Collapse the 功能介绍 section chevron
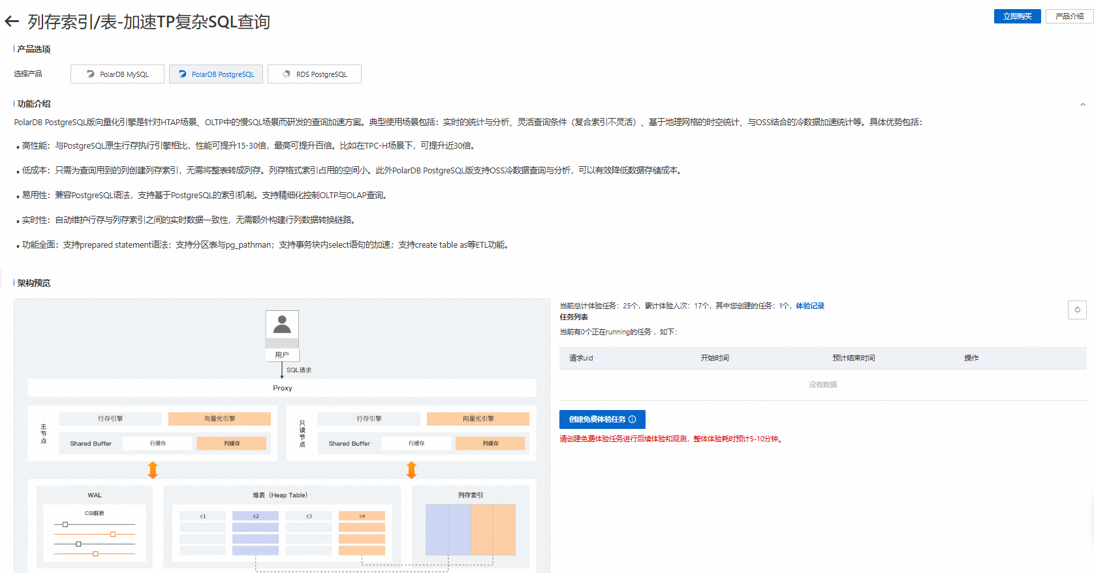 1082,104
